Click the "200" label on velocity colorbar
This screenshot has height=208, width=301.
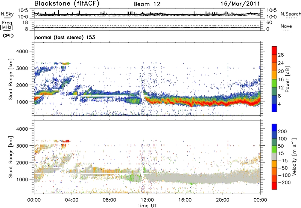(x=283, y=131)
